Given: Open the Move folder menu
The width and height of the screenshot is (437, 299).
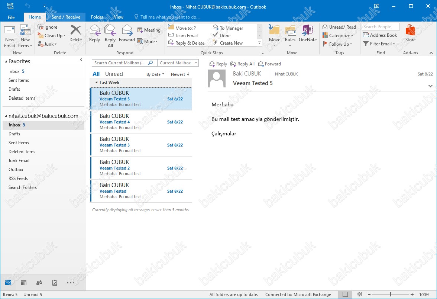Looking at the screenshot, I should [275, 36].
